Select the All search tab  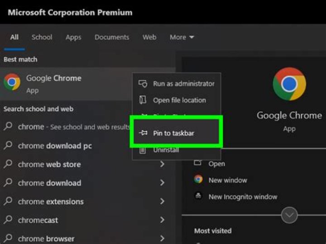pyautogui.click(x=14, y=37)
